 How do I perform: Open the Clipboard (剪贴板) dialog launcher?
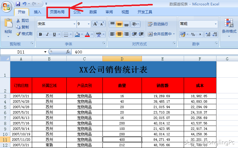32,43
